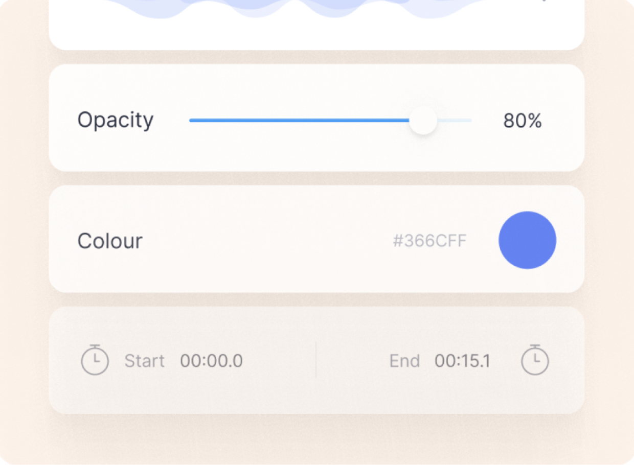Screen dimensions: 634x465
Task: Click empty space in the Colour card
Action: tap(266, 240)
